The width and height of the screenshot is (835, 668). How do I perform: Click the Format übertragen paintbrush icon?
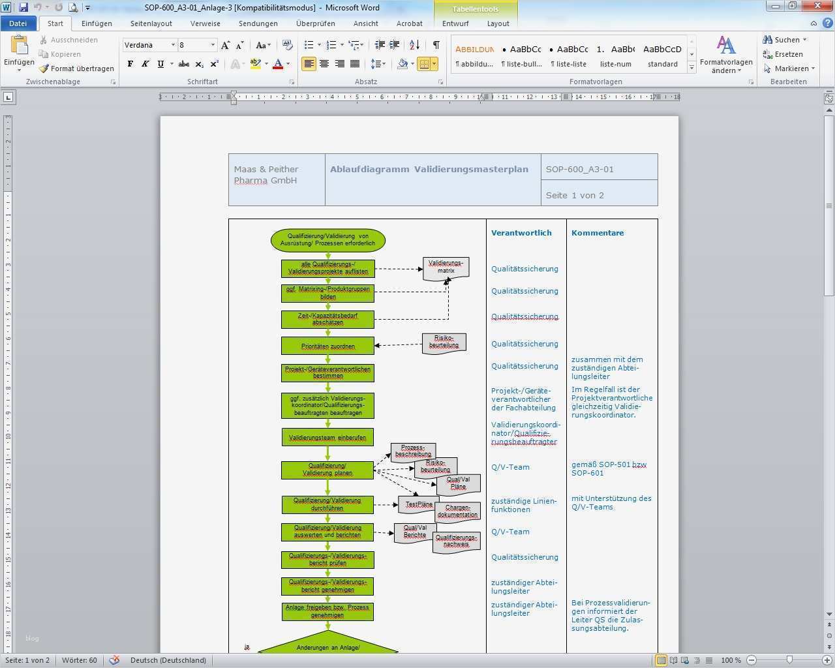(44, 68)
